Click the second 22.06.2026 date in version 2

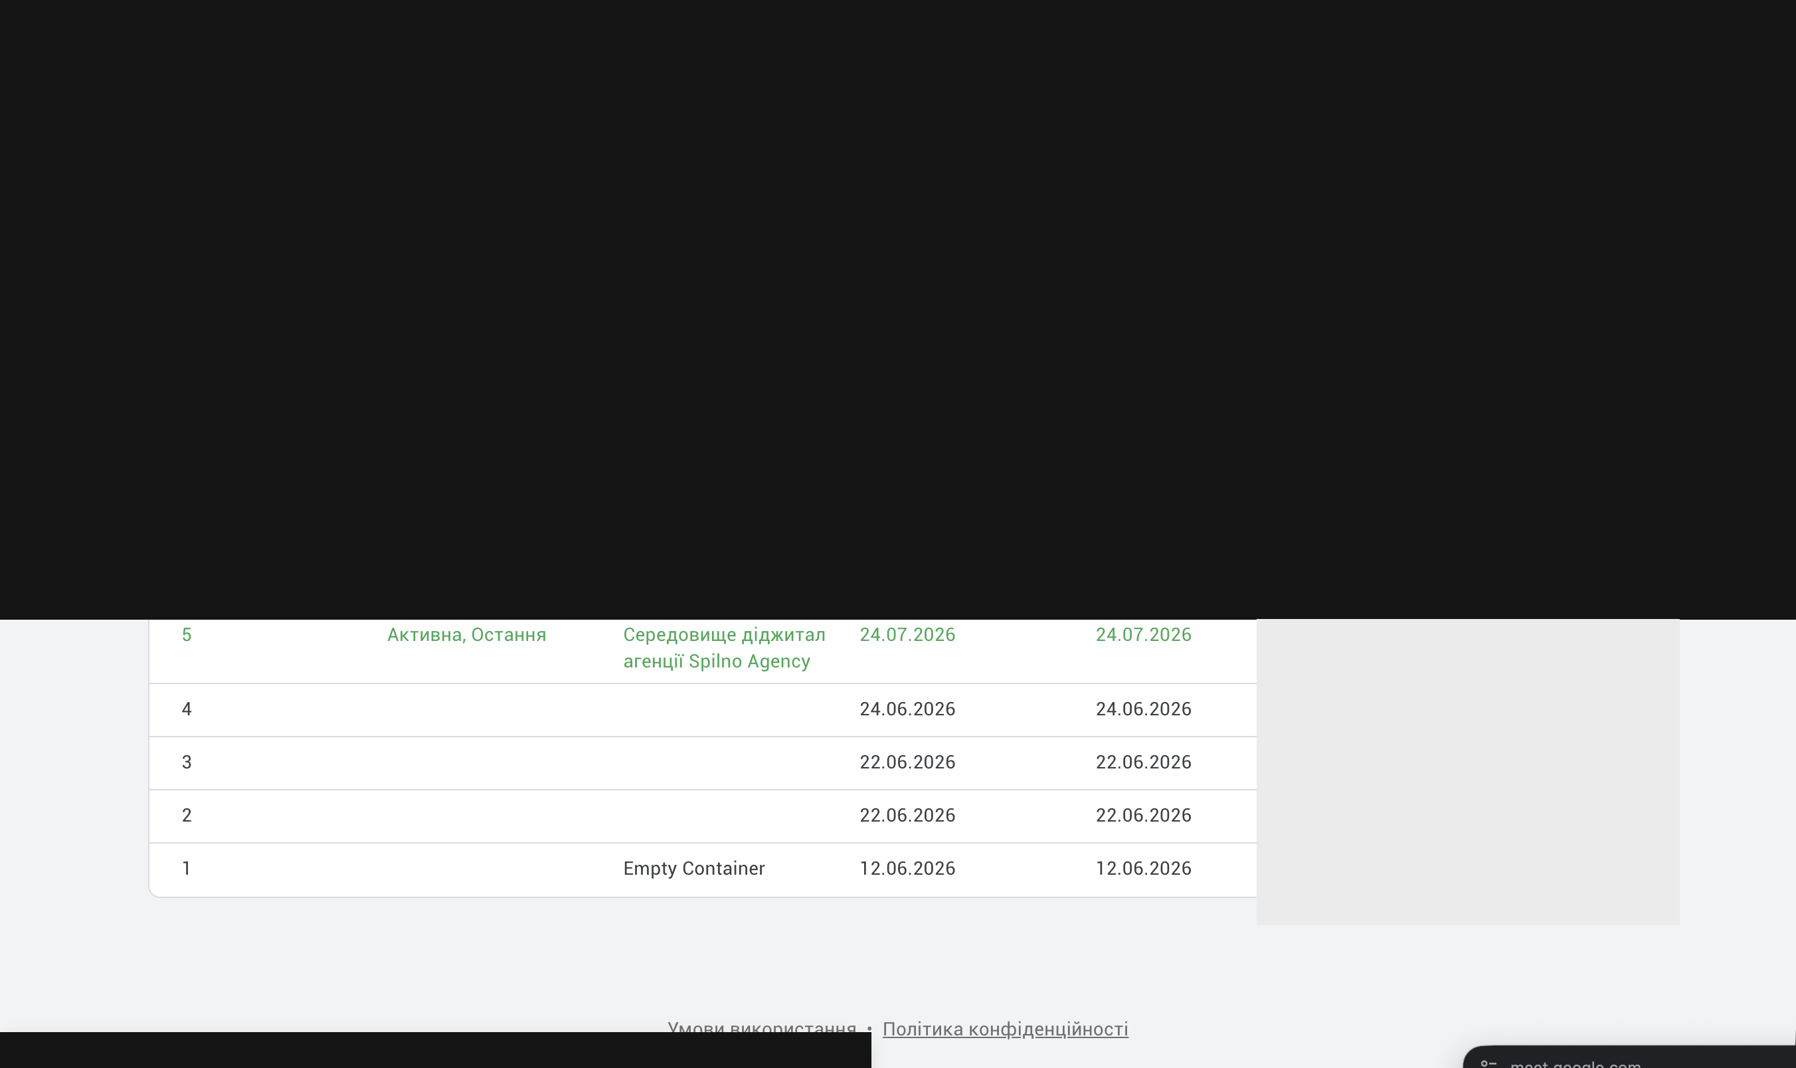1143,816
